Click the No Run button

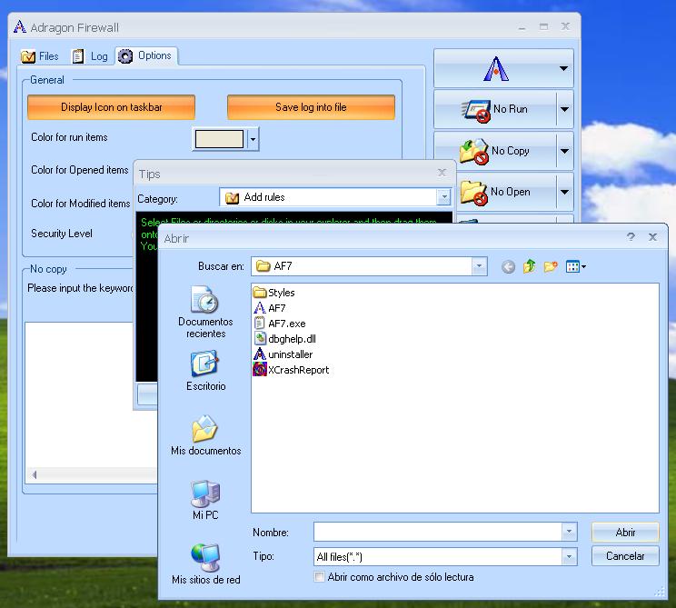coord(495,110)
